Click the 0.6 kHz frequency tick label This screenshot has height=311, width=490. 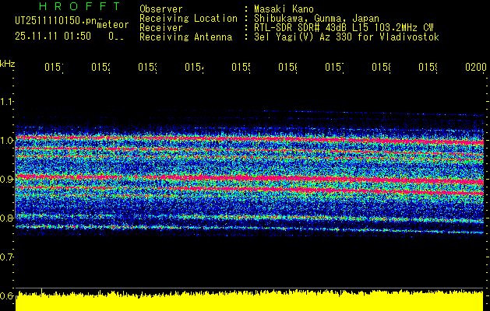pos(7,296)
